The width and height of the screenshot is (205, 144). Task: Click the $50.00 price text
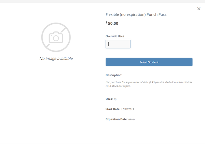[x=112, y=23]
